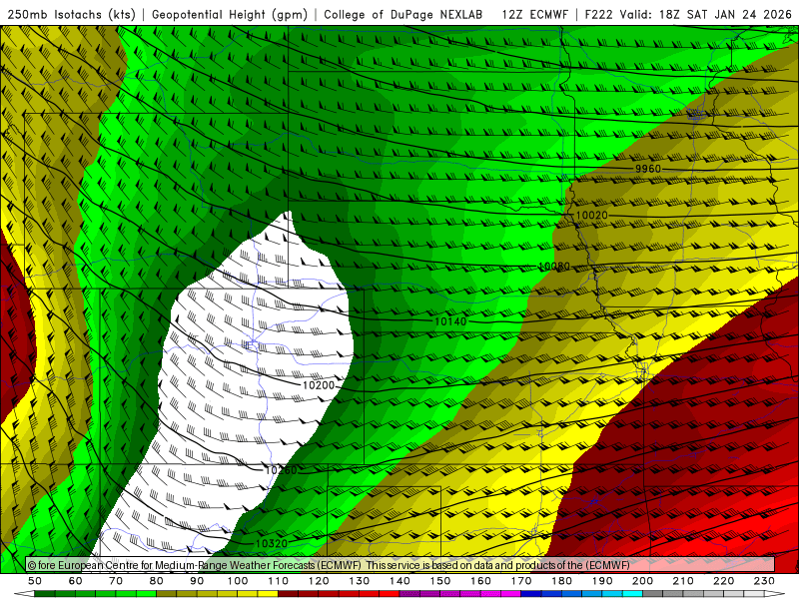Viewport: 799px width, 599px height.
Task: Click the 10140 height contour label
Action: pyautogui.click(x=450, y=321)
